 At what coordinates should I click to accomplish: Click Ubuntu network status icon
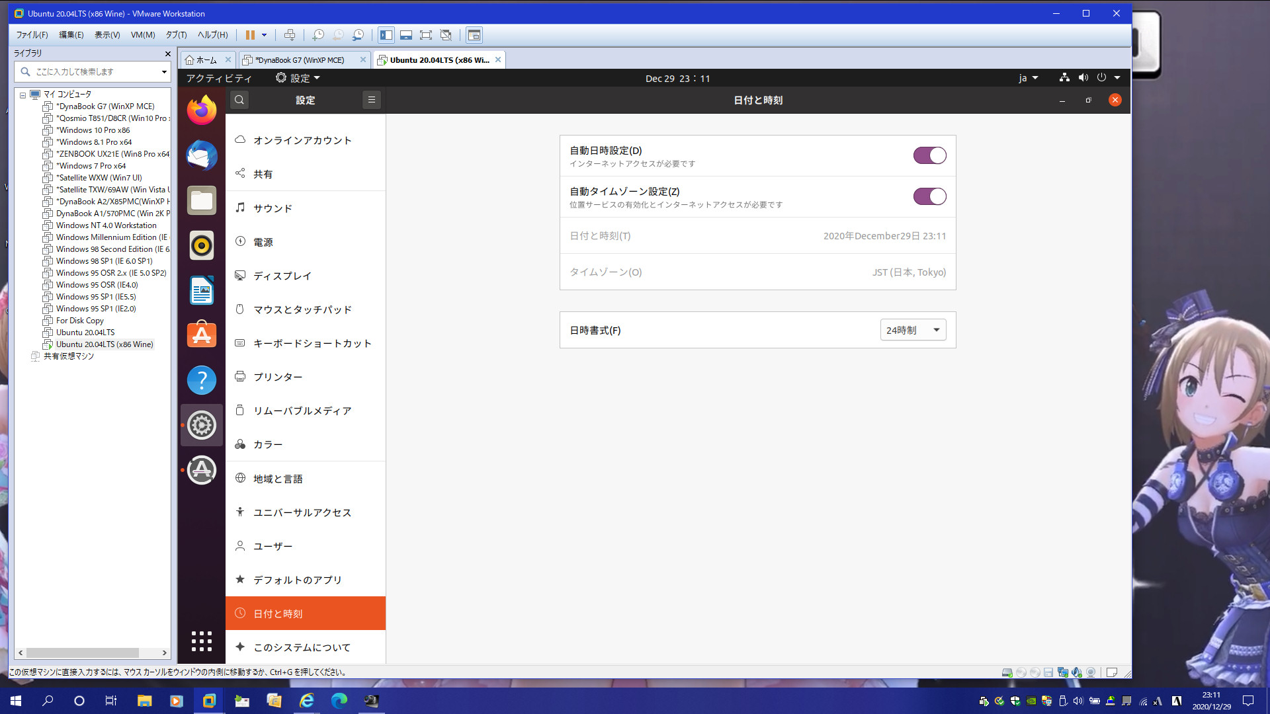tap(1064, 78)
